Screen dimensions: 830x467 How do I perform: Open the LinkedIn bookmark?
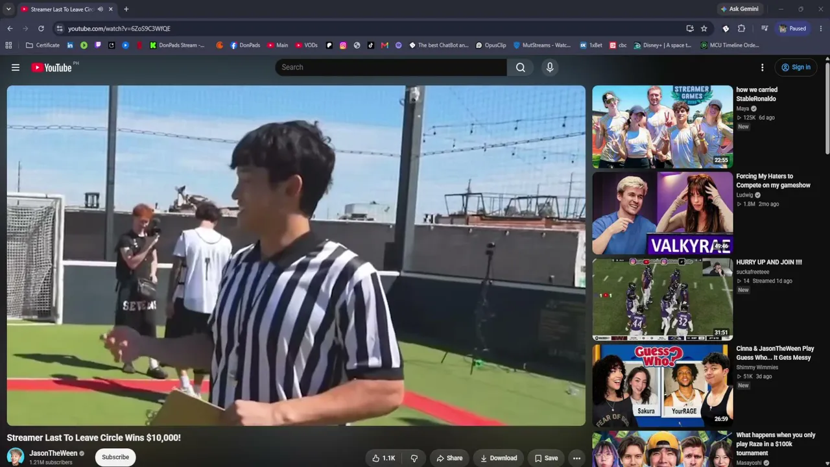coord(70,45)
